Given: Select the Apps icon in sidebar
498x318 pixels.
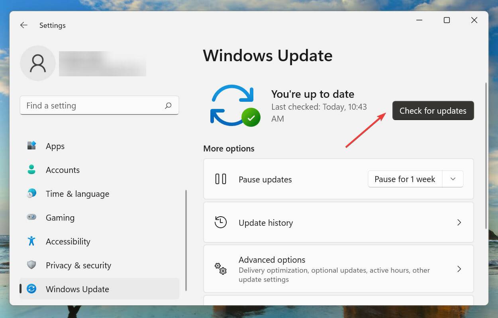Looking at the screenshot, I should 31,146.
